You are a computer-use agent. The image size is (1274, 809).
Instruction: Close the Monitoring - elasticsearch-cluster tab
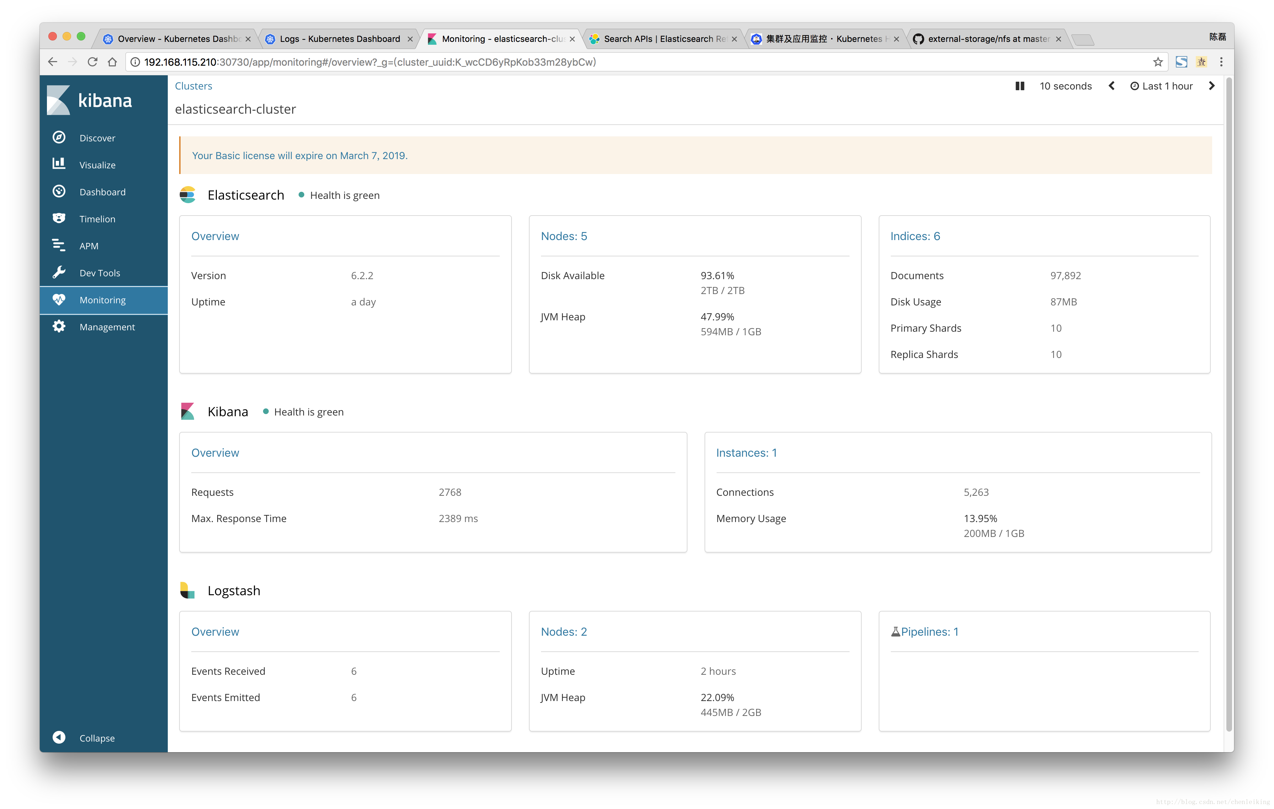point(572,39)
